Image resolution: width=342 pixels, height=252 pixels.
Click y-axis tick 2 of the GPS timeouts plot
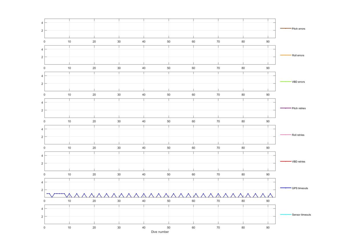coord(42,190)
